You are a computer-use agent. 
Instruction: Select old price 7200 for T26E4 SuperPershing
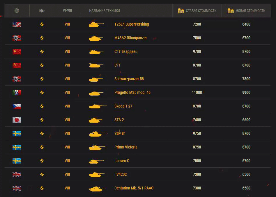point(197,24)
